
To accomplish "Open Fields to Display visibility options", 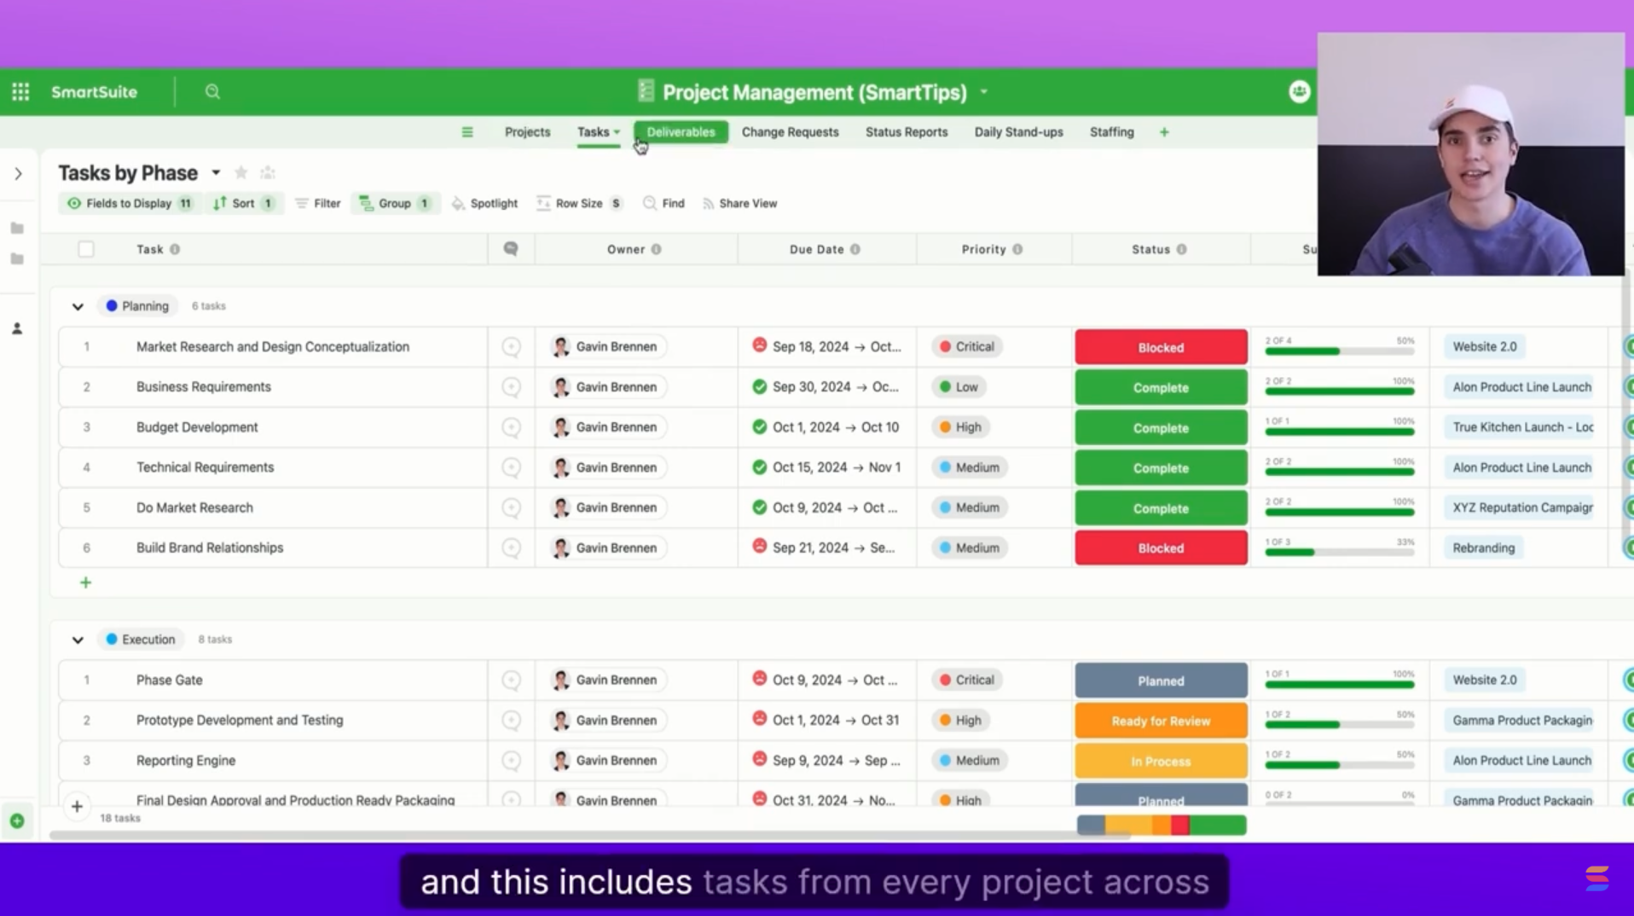I will (129, 204).
